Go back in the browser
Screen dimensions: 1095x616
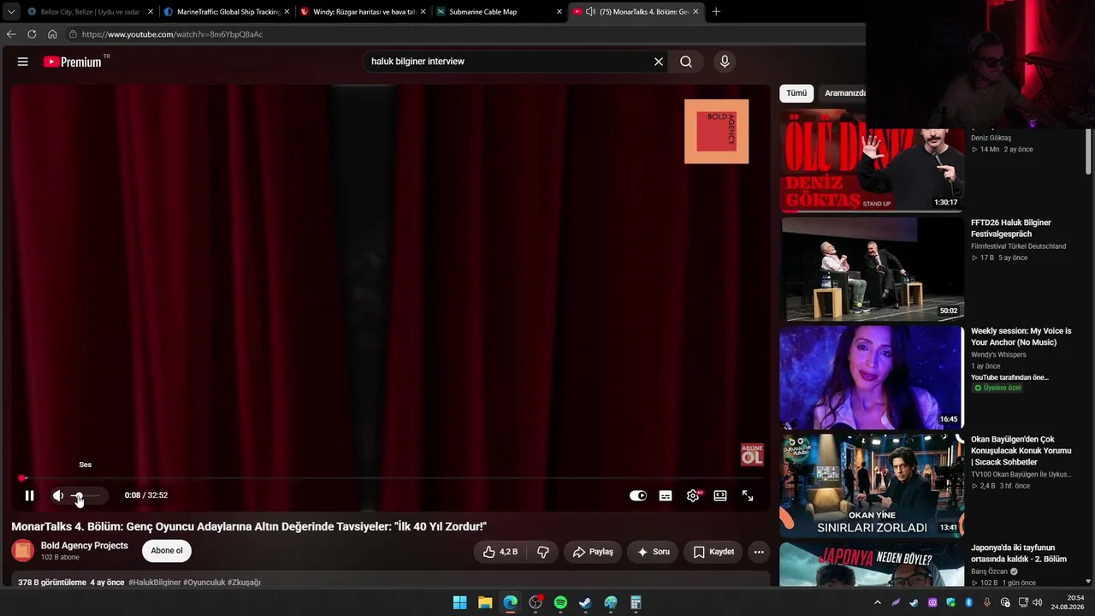pos(11,34)
